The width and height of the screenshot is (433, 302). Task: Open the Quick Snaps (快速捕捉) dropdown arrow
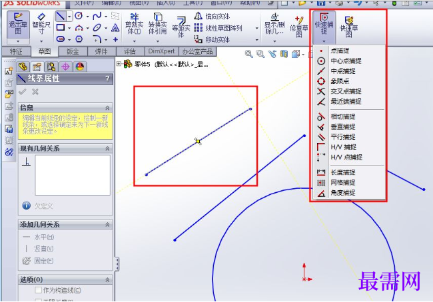[324, 41]
